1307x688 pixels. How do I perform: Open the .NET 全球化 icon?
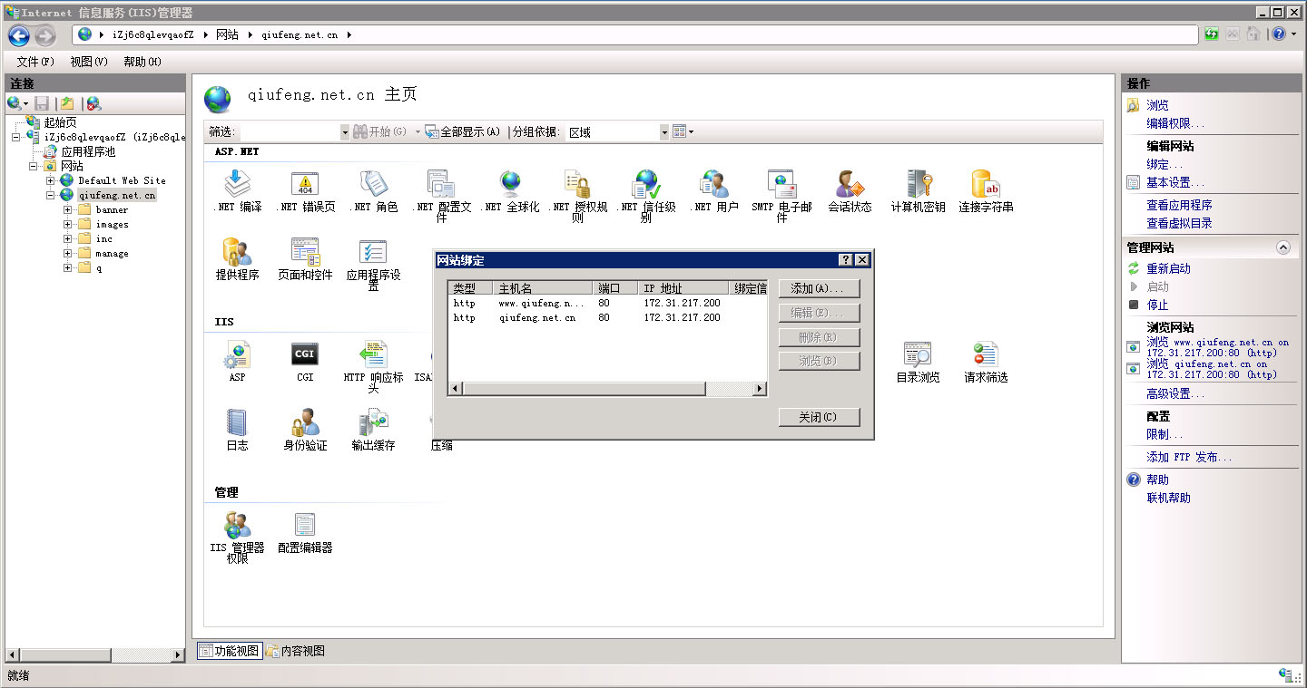510,191
